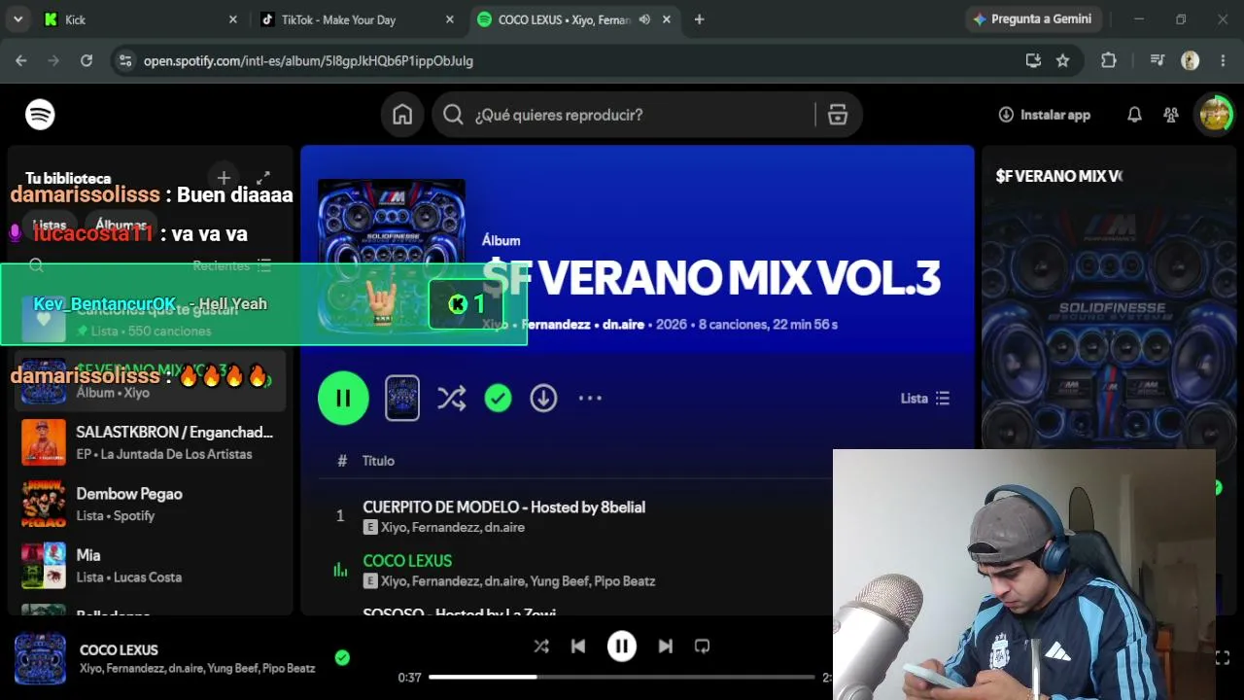Pause the album with the big green button

343,398
